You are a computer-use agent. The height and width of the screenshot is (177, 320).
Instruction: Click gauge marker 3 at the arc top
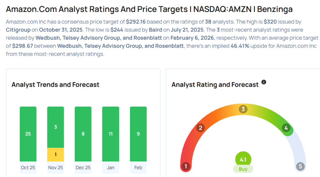(243, 109)
